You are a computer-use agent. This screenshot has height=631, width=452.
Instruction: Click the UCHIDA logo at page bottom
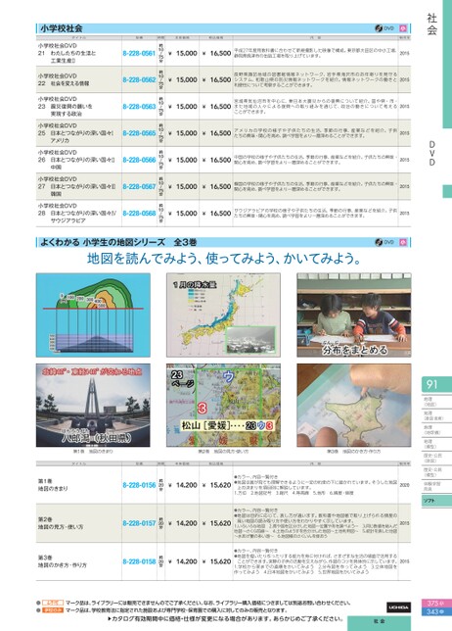click(x=398, y=607)
